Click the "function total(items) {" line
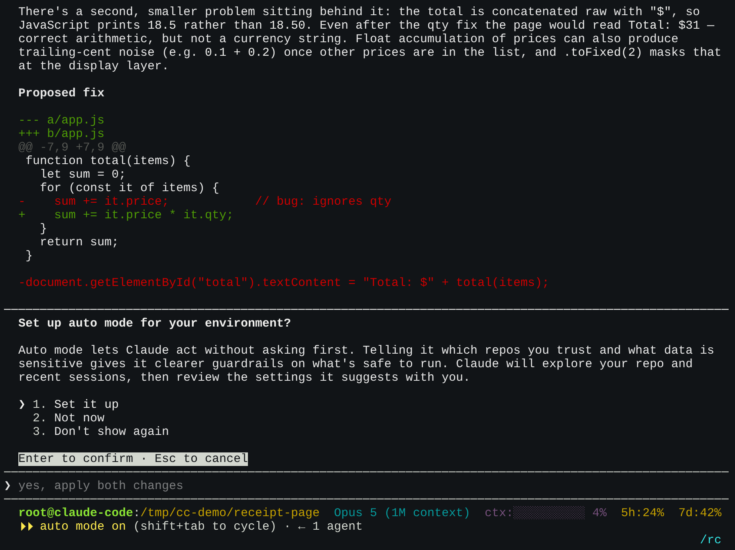Screen dimensions: 735x550 (x=108, y=160)
